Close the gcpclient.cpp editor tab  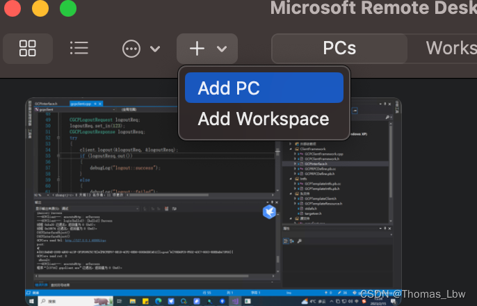coord(100,104)
